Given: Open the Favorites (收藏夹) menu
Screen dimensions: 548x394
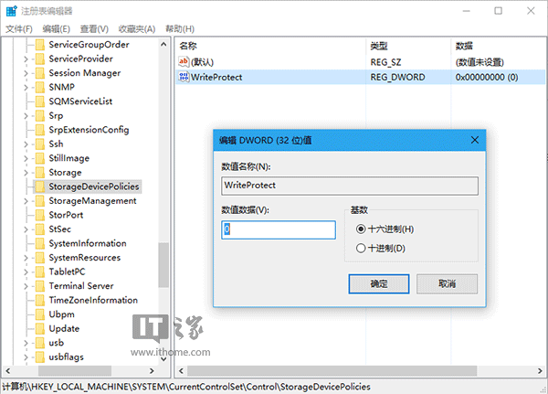Looking at the screenshot, I should [137, 28].
